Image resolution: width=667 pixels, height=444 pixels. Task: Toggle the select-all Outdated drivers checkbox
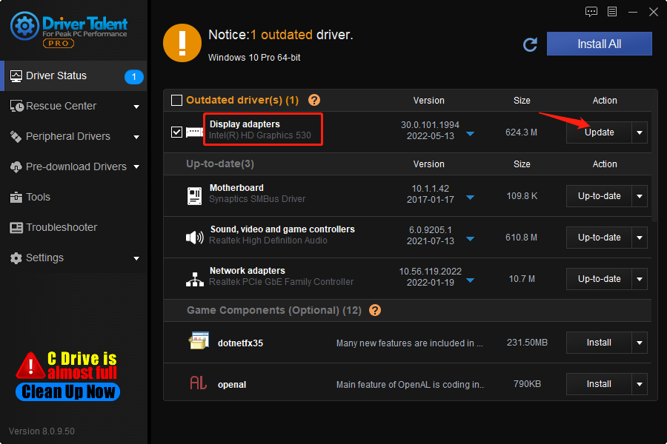[x=176, y=101]
